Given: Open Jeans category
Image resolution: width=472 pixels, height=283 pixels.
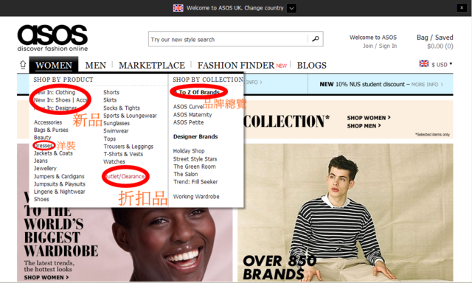Looking at the screenshot, I should pos(41,161).
